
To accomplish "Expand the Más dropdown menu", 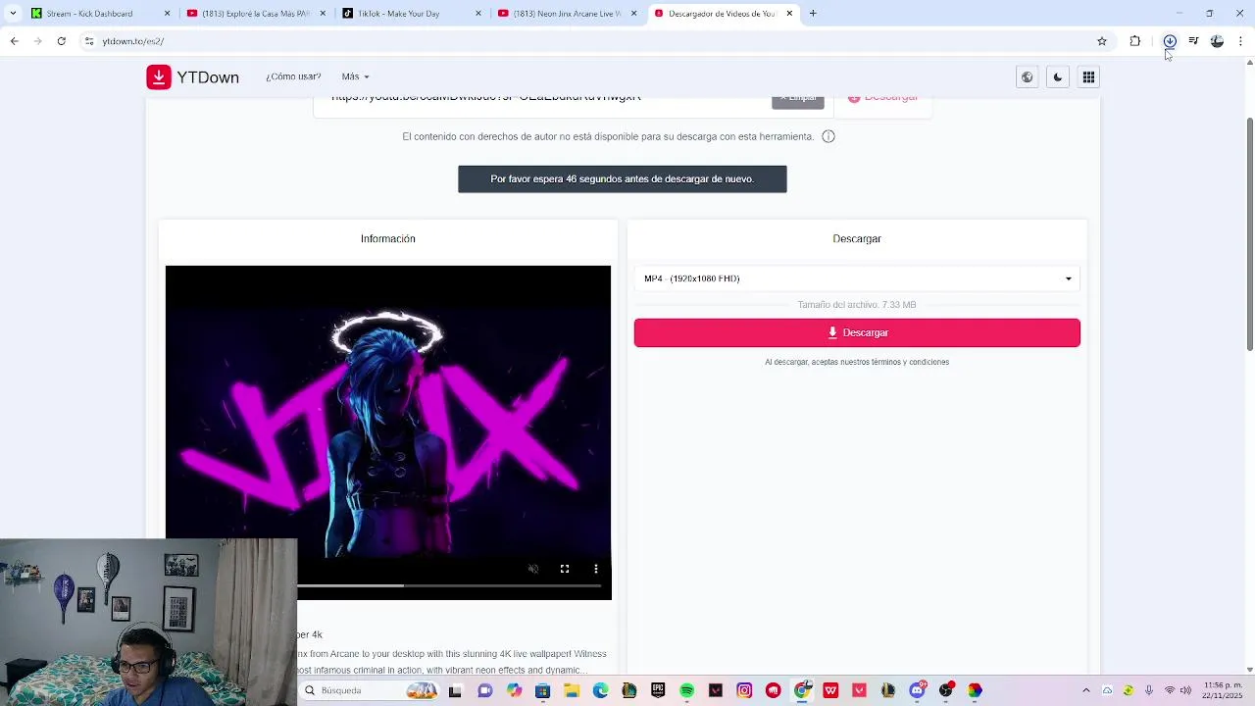I will tap(355, 76).
